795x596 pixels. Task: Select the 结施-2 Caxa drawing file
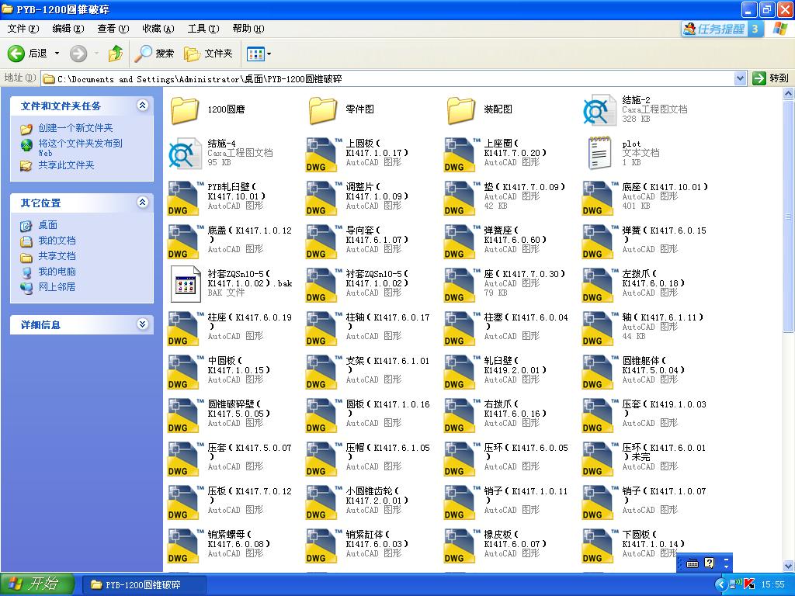point(599,109)
